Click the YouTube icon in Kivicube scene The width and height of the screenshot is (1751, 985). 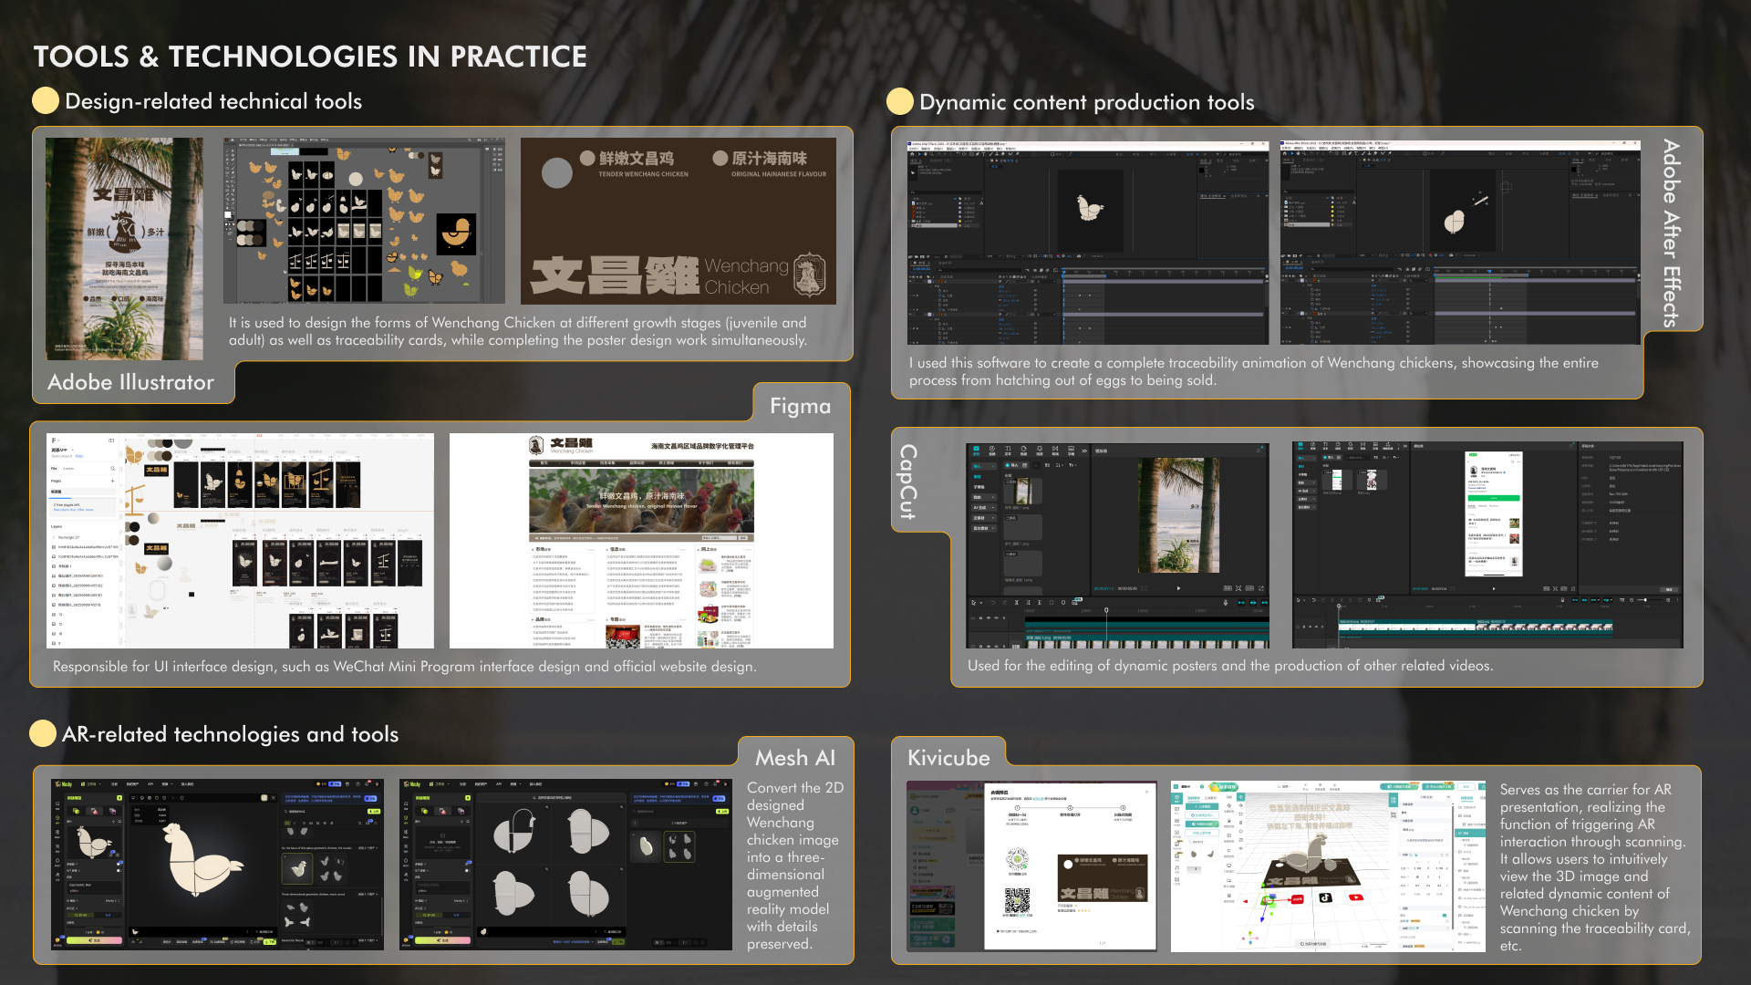click(x=1355, y=897)
